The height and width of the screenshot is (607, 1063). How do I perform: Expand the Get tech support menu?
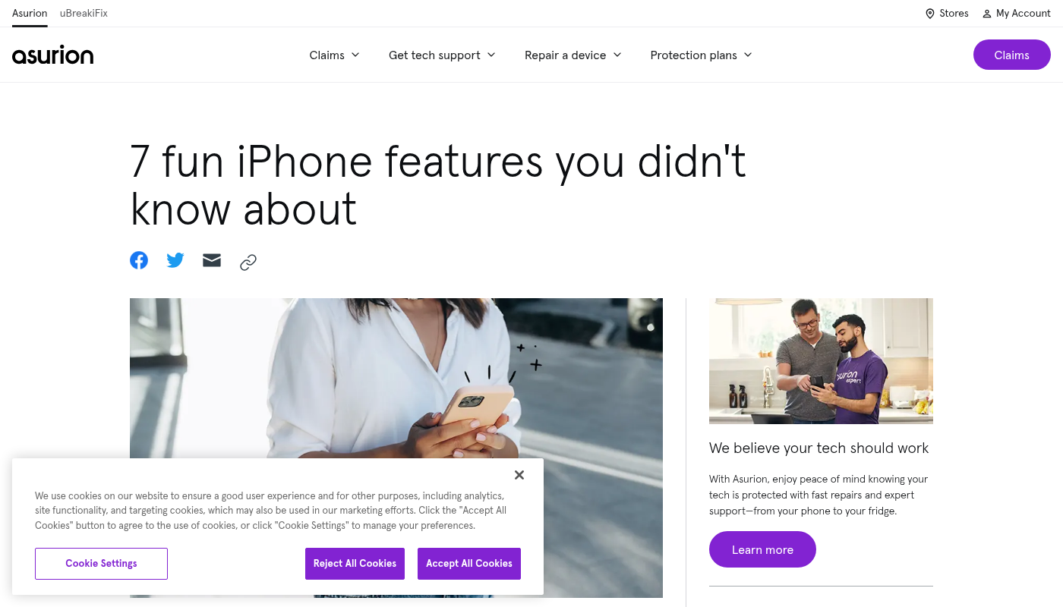442,55
